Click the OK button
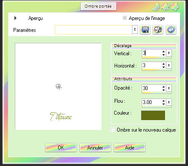Image resolution: width=188 pixels, height=166 pixels. coord(61,148)
